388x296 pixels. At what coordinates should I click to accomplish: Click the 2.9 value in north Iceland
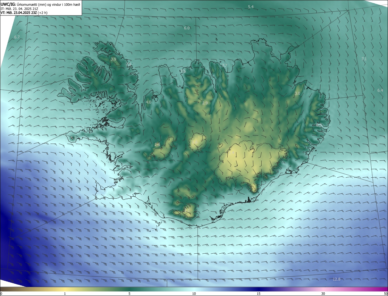coord(205,103)
